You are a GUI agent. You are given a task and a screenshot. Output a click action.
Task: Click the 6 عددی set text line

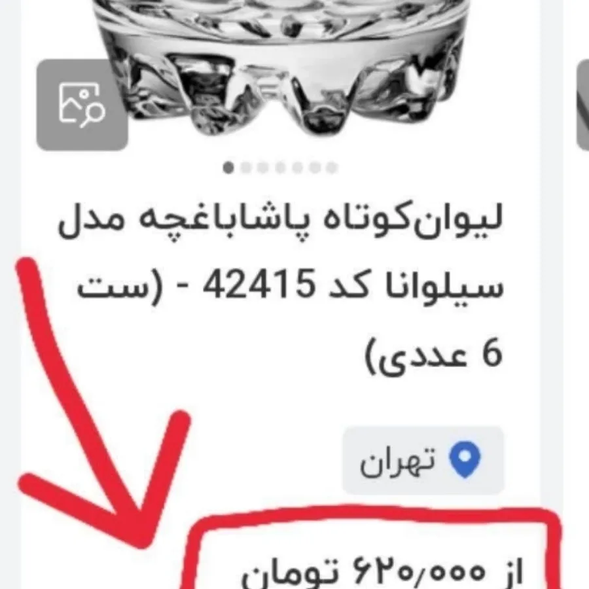pos(435,354)
